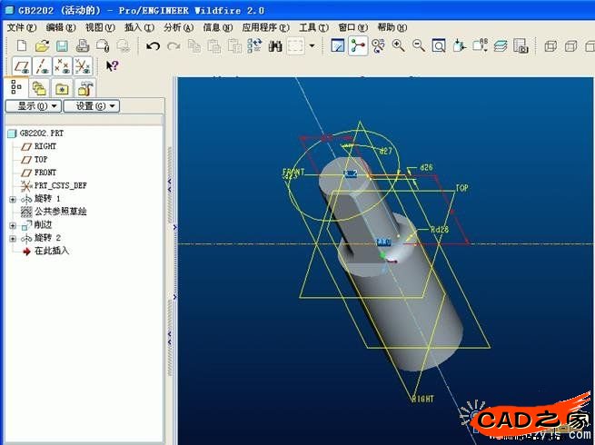
Task: Click the Zoom In magnifier icon
Action: pyautogui.click(x=398, y=45)
